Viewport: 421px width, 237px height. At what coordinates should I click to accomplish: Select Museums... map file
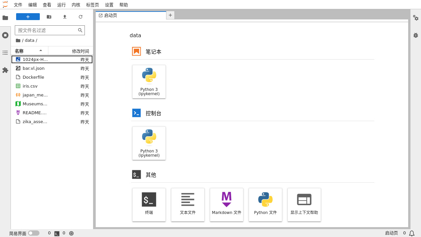[x=52, y=104]
